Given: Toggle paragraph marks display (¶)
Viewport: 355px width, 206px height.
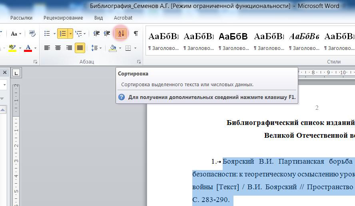Looking at the screenshot, I should [x=136, y=34].
